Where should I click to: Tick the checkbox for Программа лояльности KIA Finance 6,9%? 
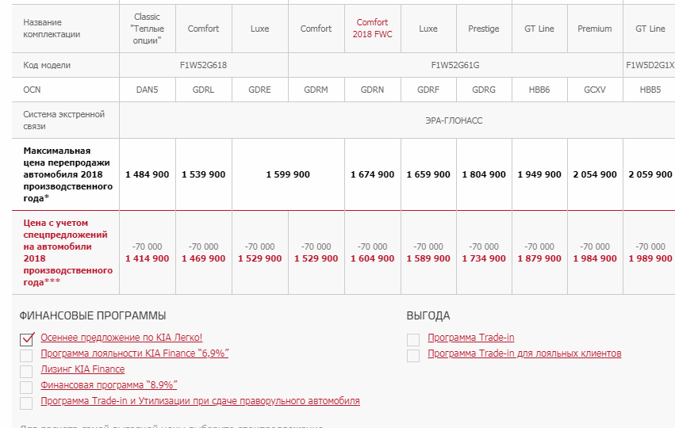coord(26,355)
